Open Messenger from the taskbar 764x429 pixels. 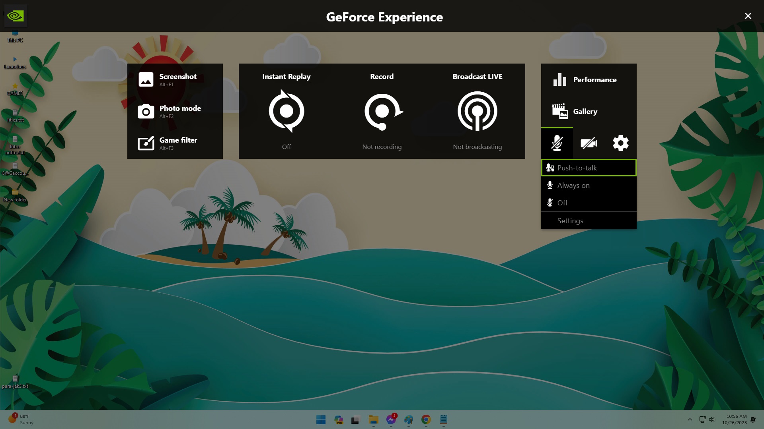coord(391,419)
